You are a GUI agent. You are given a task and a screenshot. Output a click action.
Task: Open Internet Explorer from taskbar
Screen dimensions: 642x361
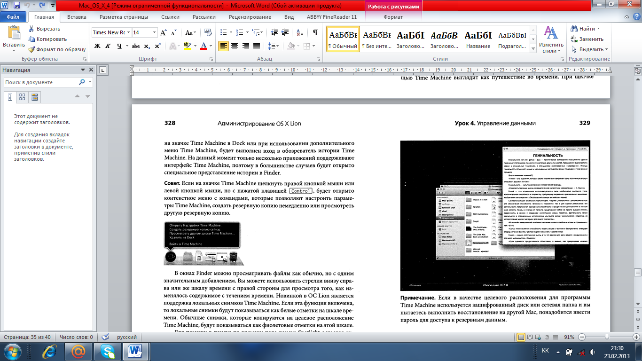coord(50,351)
